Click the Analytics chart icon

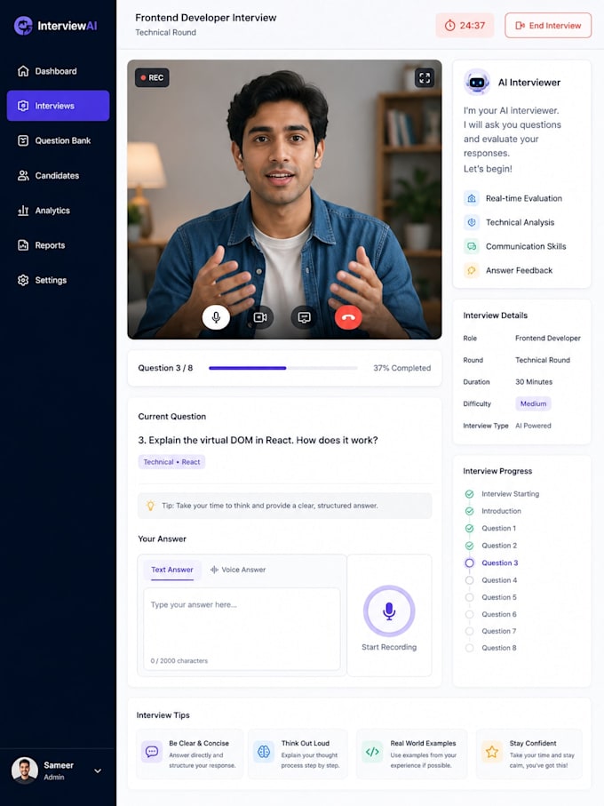coord(23,211)
